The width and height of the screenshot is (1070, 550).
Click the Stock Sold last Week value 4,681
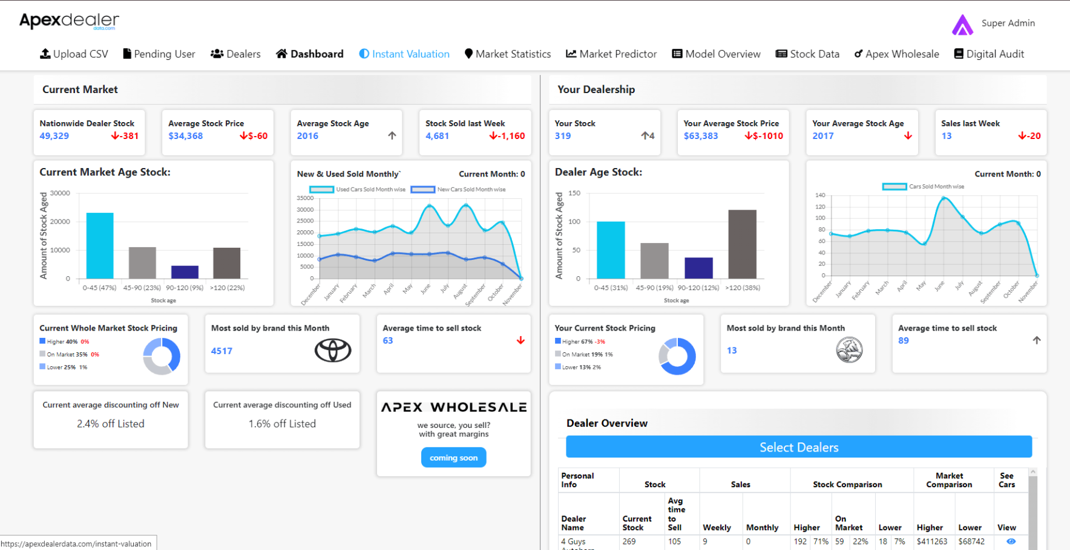437,136
